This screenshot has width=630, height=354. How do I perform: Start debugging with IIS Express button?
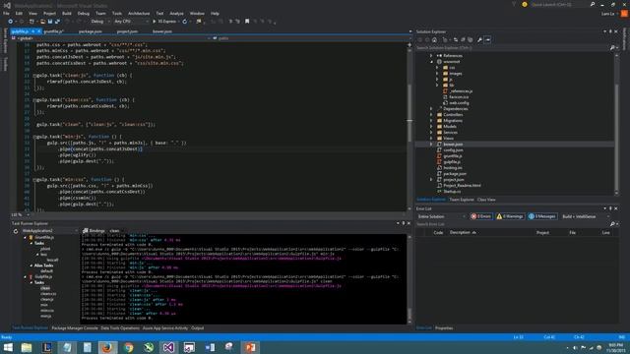(x=164, y=22)
